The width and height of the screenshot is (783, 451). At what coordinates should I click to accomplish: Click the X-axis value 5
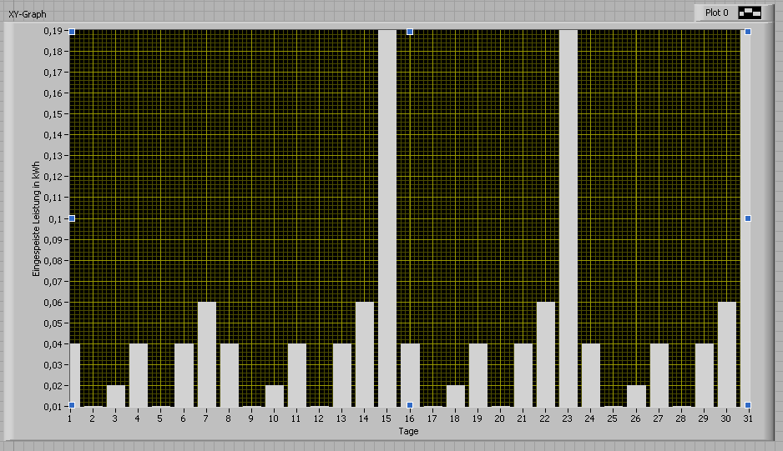coord(159,418)
